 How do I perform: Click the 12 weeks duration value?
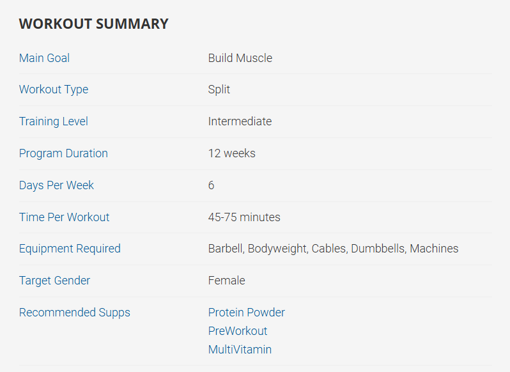pyautogui.click(x=231, y=153)
